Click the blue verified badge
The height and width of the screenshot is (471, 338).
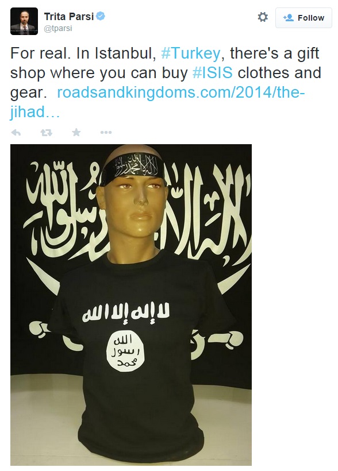pyautogui.click(x=101, y=16)
